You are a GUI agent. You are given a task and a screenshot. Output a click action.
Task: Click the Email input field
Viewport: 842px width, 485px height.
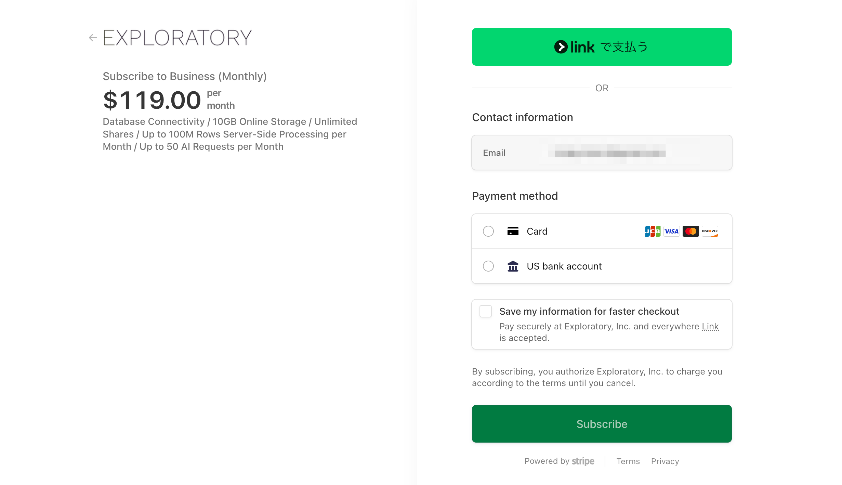[602, 153]
